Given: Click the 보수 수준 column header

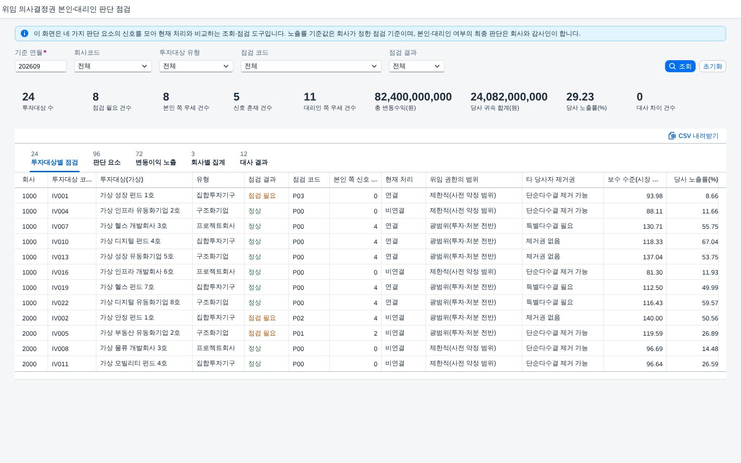Looking at the screenshot, I should click(635, 180).
